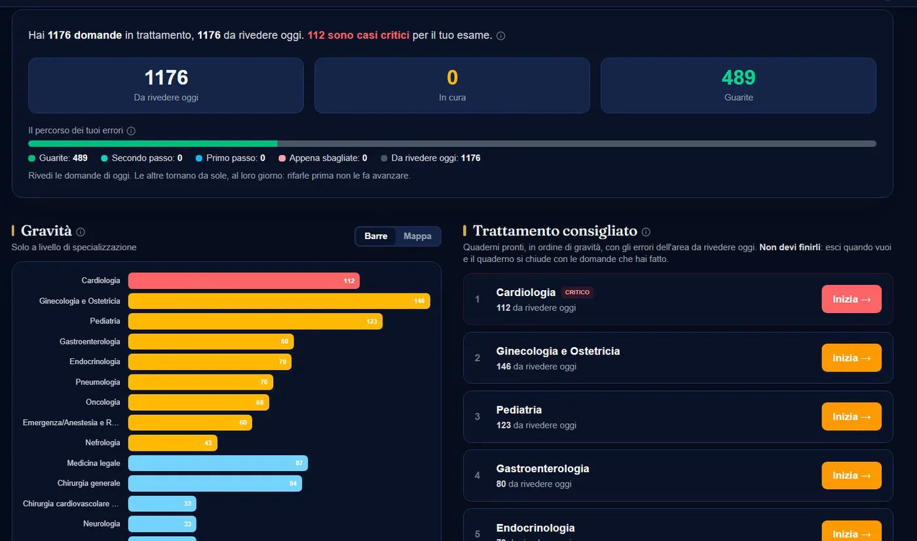Click the Nefrologia bar showing 43

173,443
